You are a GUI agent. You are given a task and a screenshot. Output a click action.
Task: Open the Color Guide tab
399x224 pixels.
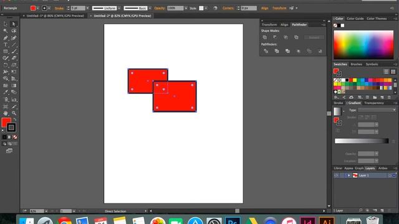[x=355, y=19]
